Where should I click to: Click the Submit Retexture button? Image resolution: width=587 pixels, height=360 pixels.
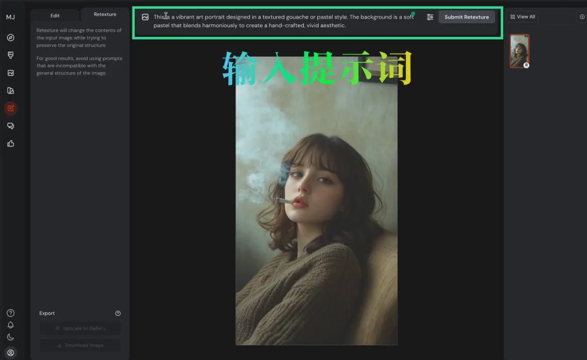[466, 17]
